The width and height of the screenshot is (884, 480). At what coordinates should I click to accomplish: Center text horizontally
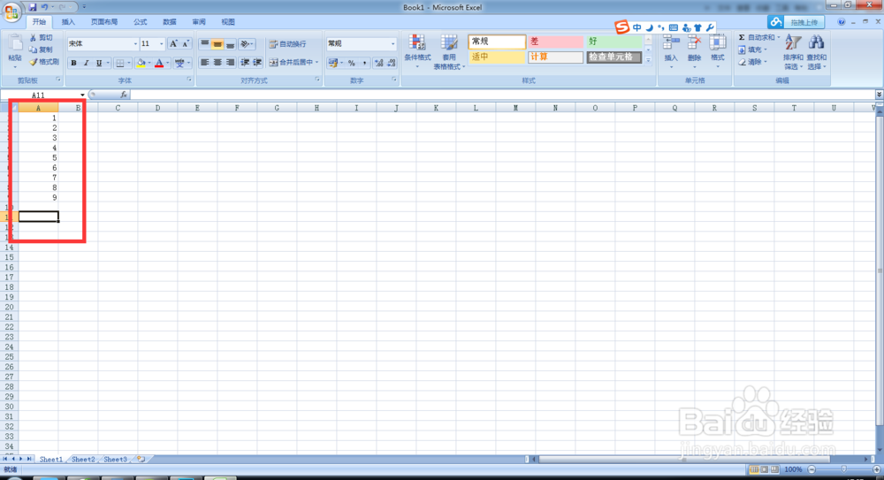[217, 63]
